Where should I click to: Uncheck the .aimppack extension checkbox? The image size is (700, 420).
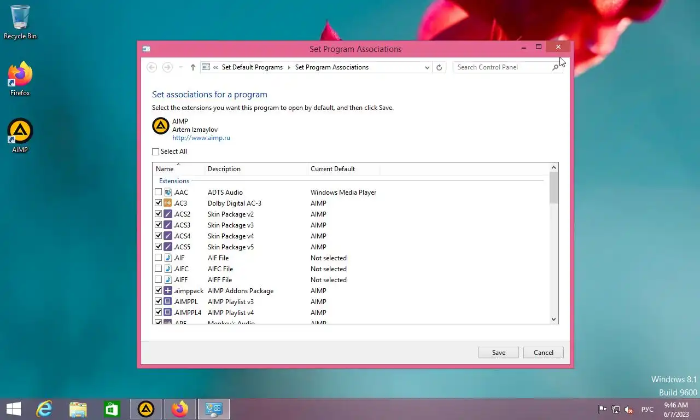(x=159, y=290)
